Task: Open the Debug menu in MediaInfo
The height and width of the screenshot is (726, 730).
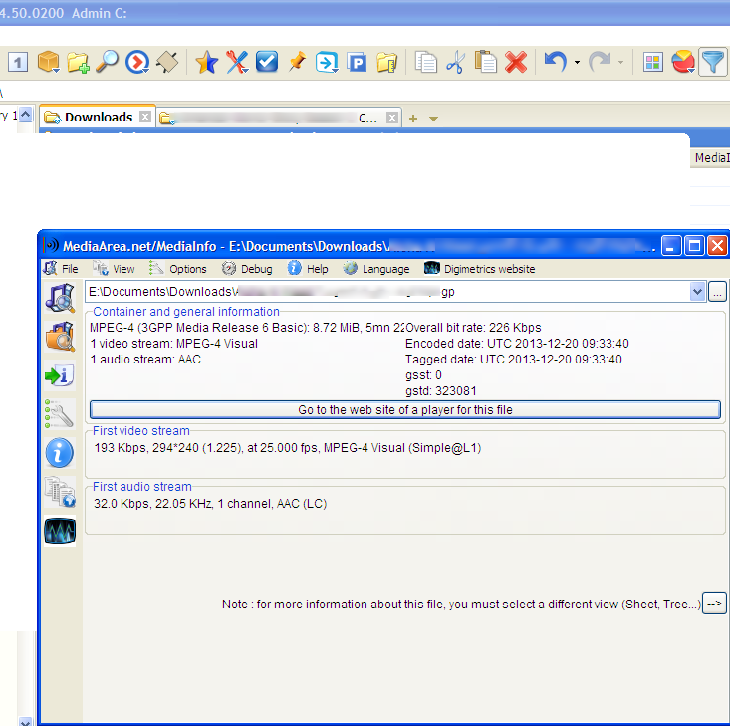Action: tap(247, 269)
